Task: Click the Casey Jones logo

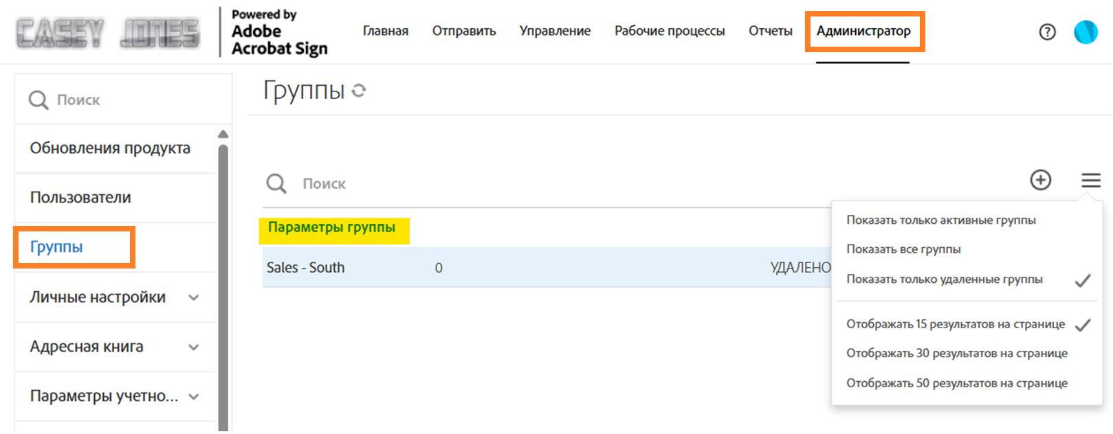Action: click(x=108, y=33)
